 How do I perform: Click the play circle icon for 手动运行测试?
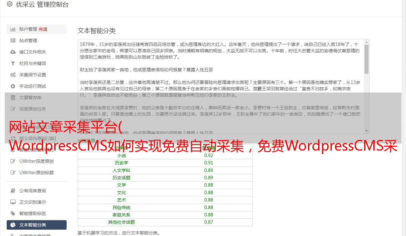[x=13, y=86]
